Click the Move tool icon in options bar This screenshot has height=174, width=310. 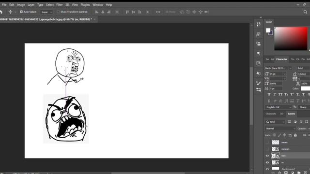10,12
